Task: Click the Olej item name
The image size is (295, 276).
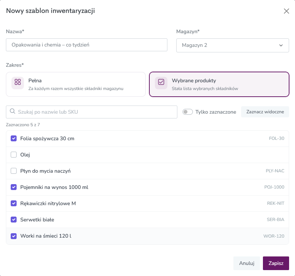Action: (x=25, y=155)
